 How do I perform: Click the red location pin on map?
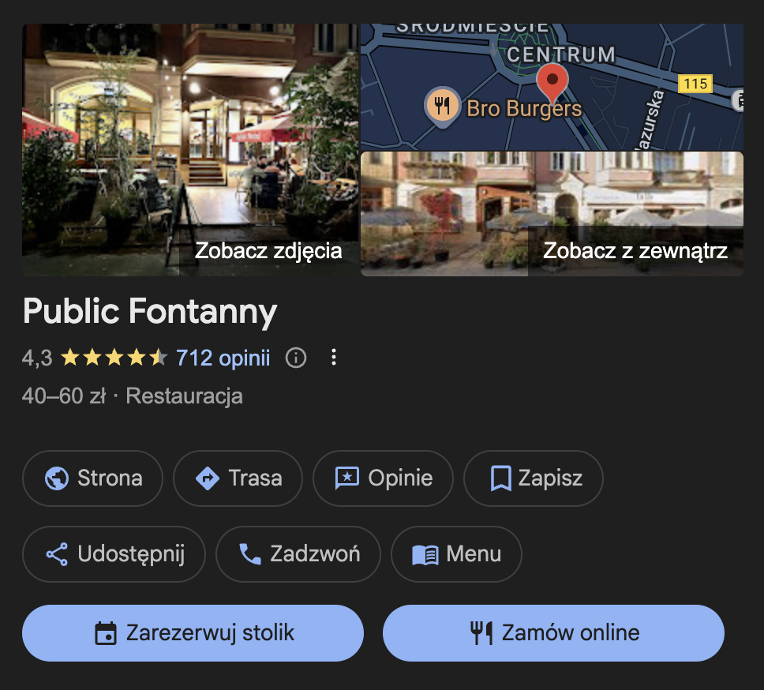(552, 82)
